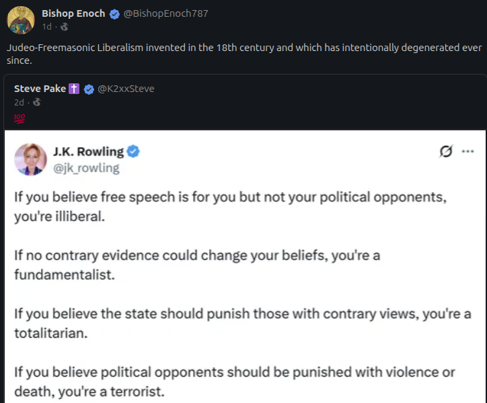Click J.K. Rowling's profile picture
This screenshot has width=487, height=403.
[x=31, y=159]
